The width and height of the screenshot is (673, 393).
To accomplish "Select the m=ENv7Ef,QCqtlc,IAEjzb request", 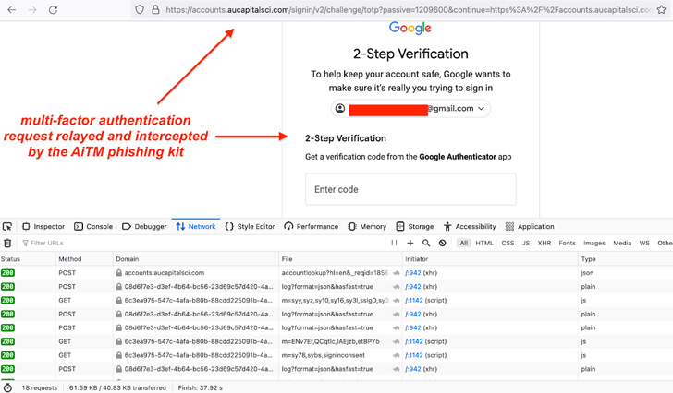I will coord(331,341).
